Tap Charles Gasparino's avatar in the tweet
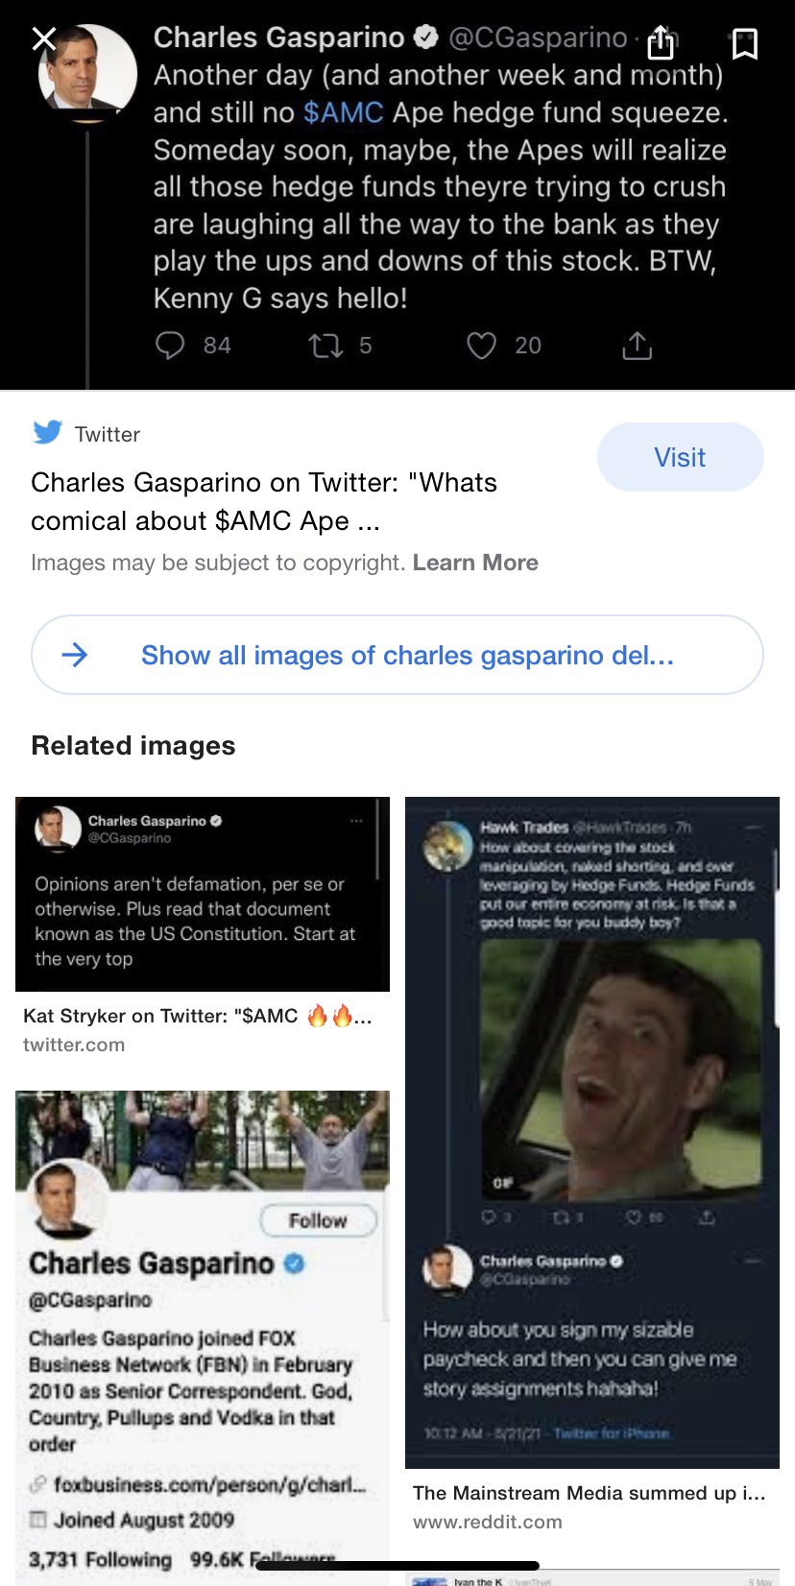This screenshot has height=1586, width=795. tap(87, 68)
